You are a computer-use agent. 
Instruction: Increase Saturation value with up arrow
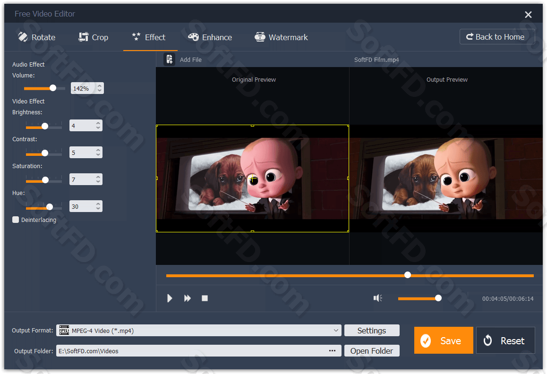tap(98, 177)
